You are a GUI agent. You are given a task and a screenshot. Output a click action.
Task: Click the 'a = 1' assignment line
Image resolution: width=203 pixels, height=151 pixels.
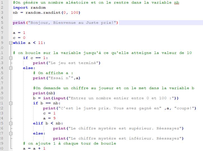[19, 33]
